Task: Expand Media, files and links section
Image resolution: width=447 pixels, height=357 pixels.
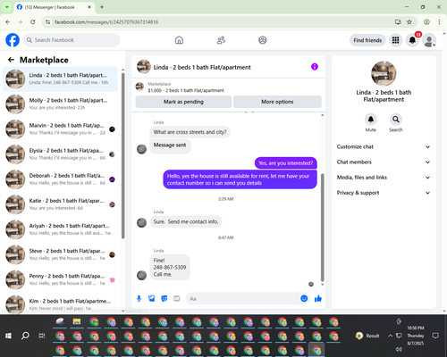Action: (x=384, y=178)
